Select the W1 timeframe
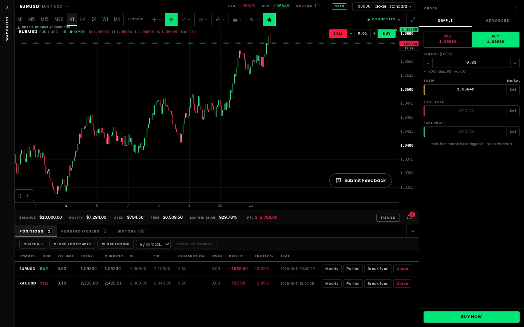Image resolution: width=524 pixels, height=327 pixels. point(105,19)
